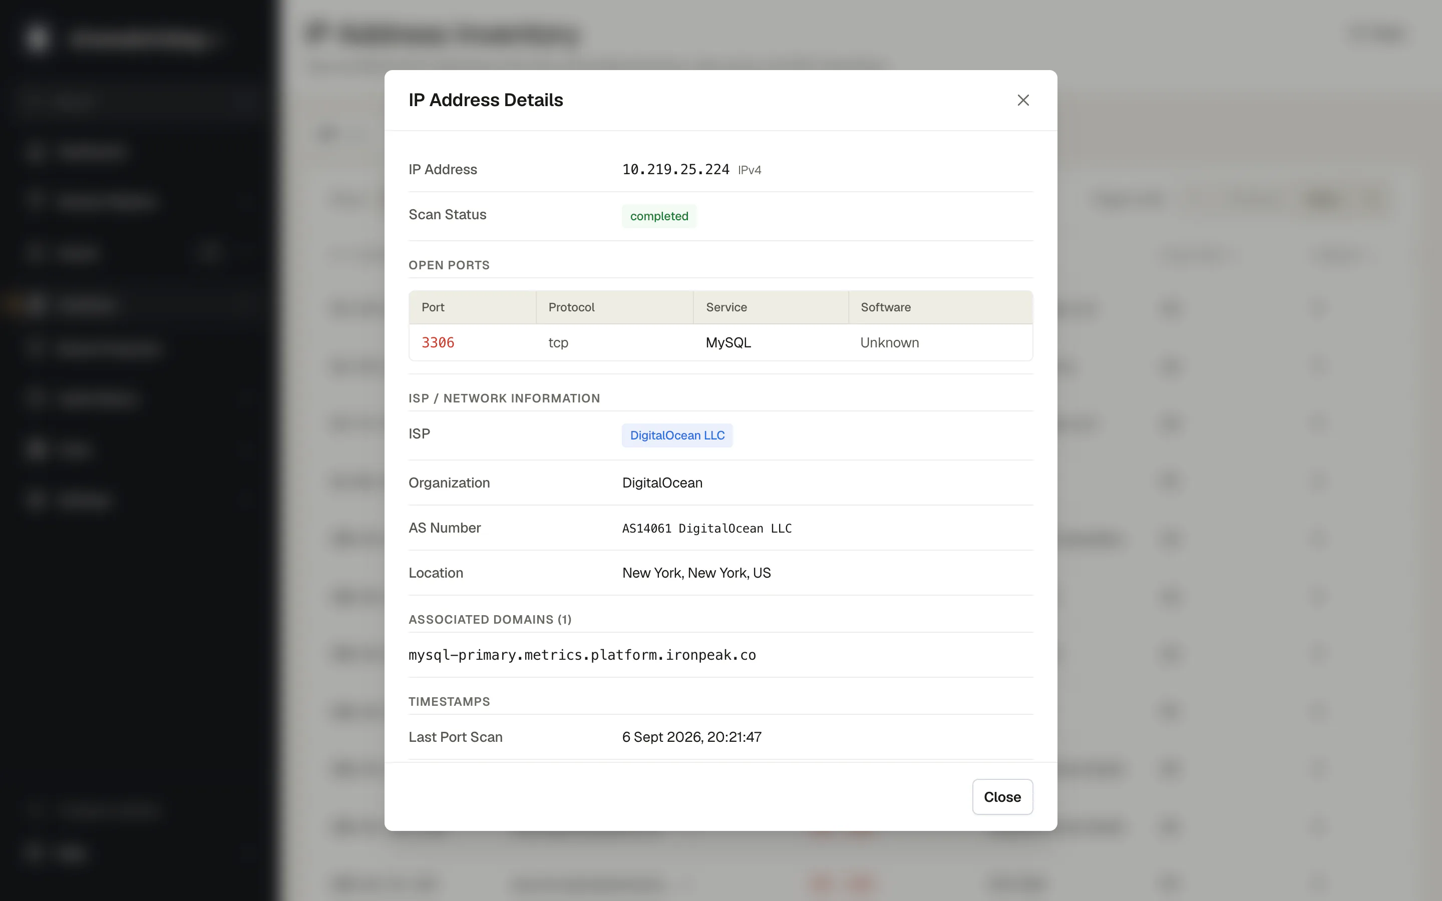Click the Unknown software cell

pyautogui.click(x=890, y=343)
